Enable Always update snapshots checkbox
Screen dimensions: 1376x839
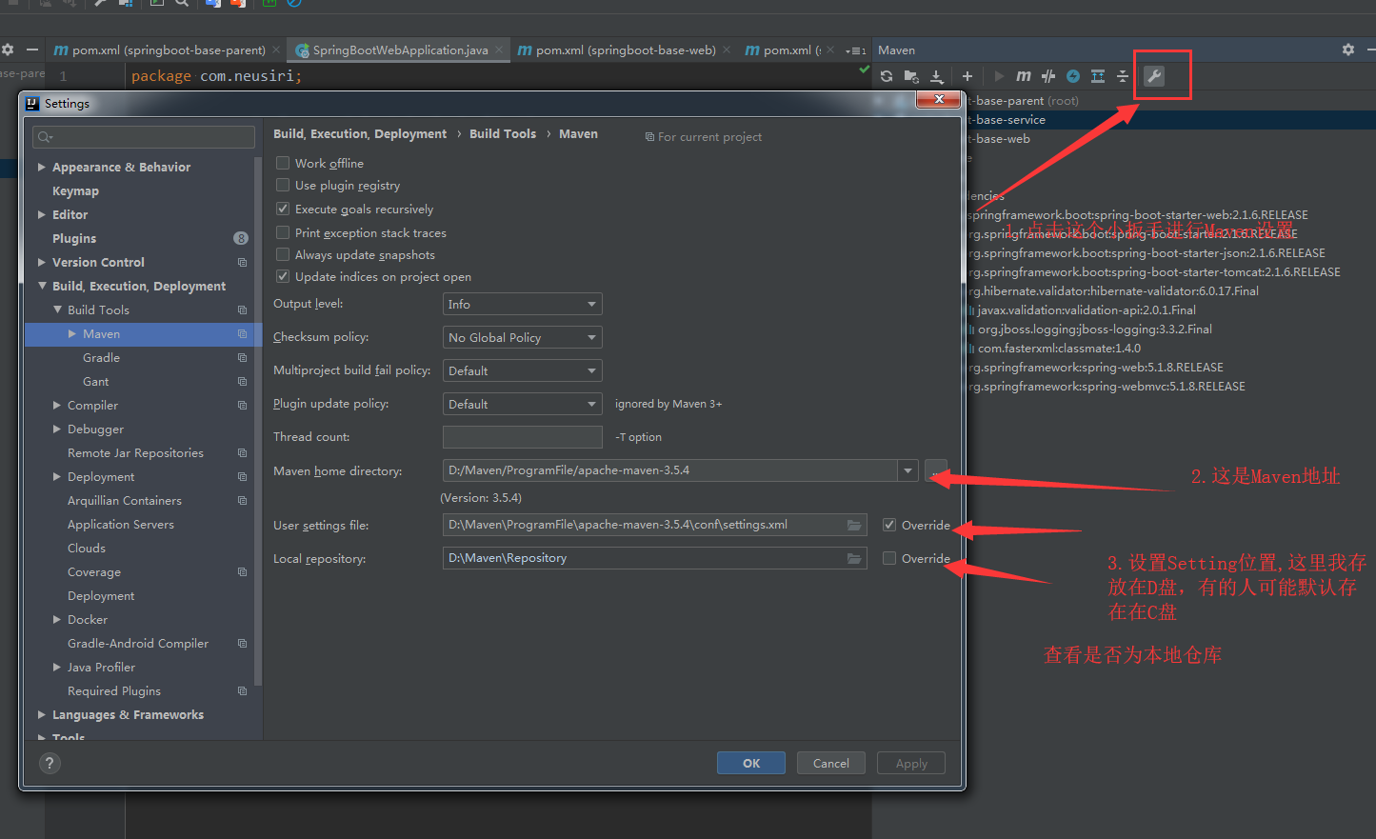pyautogui.click(x=283, y=254)
